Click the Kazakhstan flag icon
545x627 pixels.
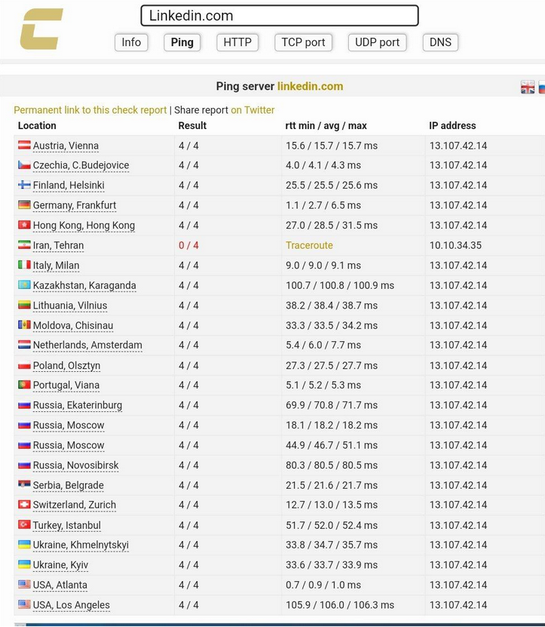(24, 284)
